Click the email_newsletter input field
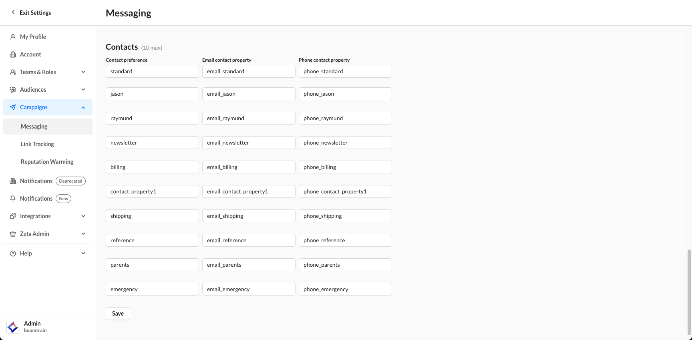This screenshot has height=340, width=692. click(x=249, y=143)
